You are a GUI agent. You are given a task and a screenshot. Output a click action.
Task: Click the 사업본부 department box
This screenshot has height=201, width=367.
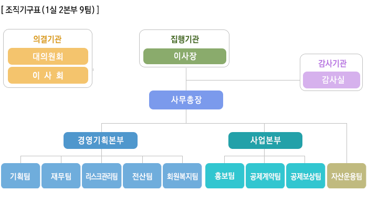265,140
